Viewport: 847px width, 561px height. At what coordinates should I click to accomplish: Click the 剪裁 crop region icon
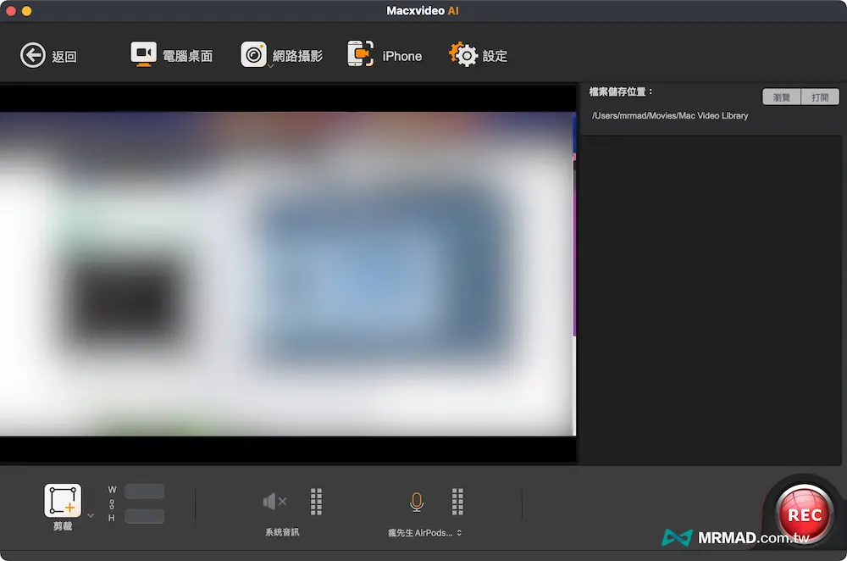click(63, 501)
